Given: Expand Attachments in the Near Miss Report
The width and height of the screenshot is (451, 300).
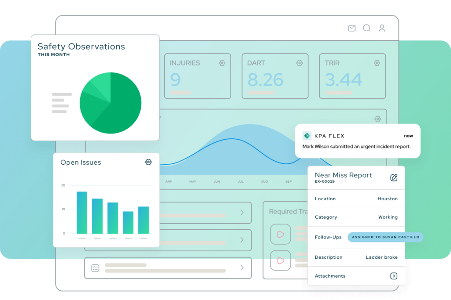Looking at the screenshot, I should point(394,276).
